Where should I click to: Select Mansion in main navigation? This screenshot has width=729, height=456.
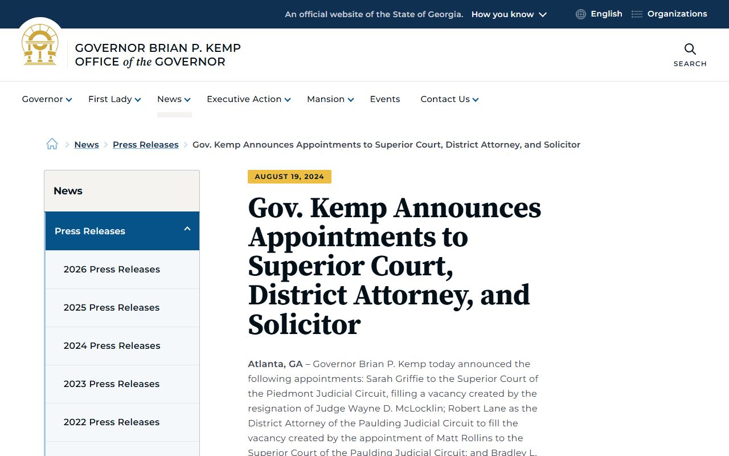pyautogui.click(x=326, y=99)
